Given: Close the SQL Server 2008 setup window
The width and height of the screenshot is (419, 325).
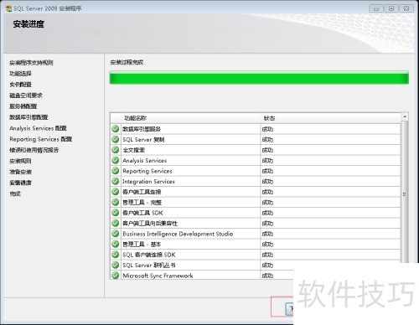Looking at the screenshot, I should [406, 8].
